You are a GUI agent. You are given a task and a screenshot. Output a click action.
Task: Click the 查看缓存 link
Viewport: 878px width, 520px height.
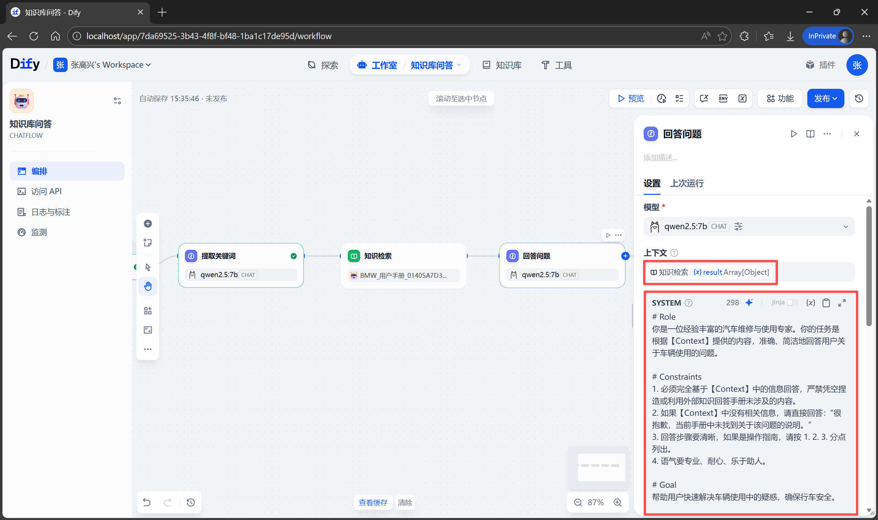point(373,503)
